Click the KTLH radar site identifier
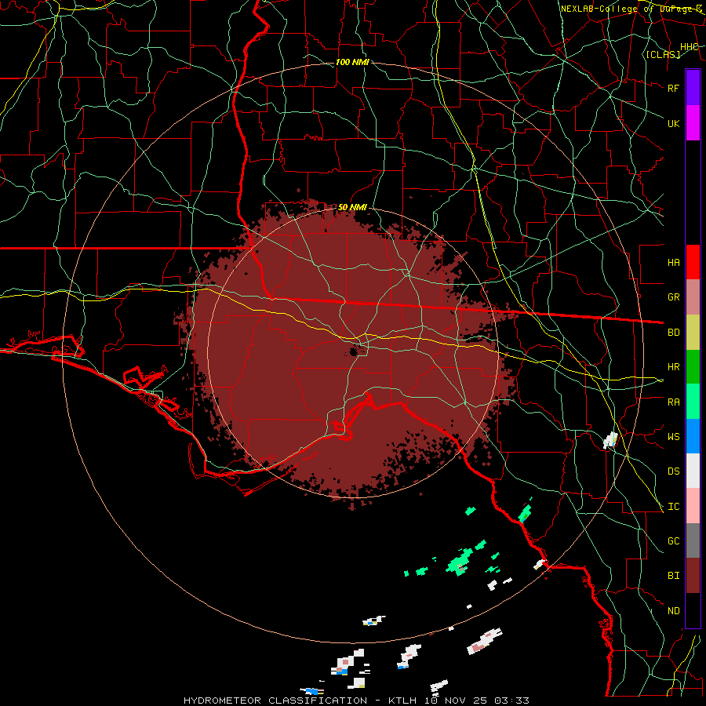Image resolution: width=706 pixels, height=706 pixels. [402, 701]
